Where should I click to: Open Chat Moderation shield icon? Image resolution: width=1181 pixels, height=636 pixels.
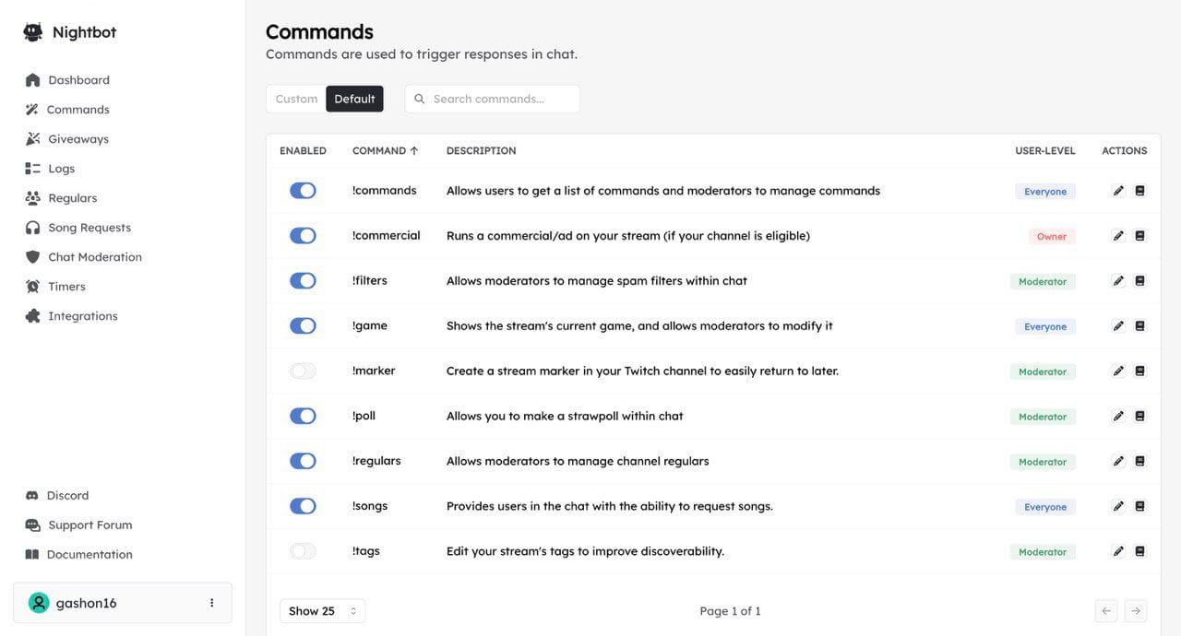tap(33, 257)
